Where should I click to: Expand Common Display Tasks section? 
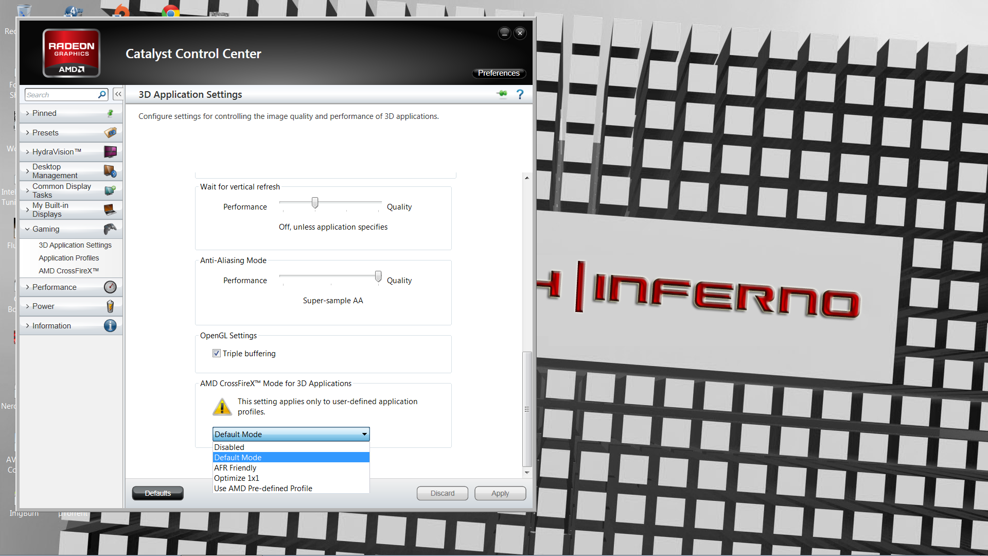pos(28,190)
